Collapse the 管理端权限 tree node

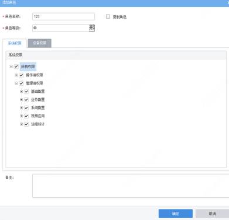pos(16,83)
